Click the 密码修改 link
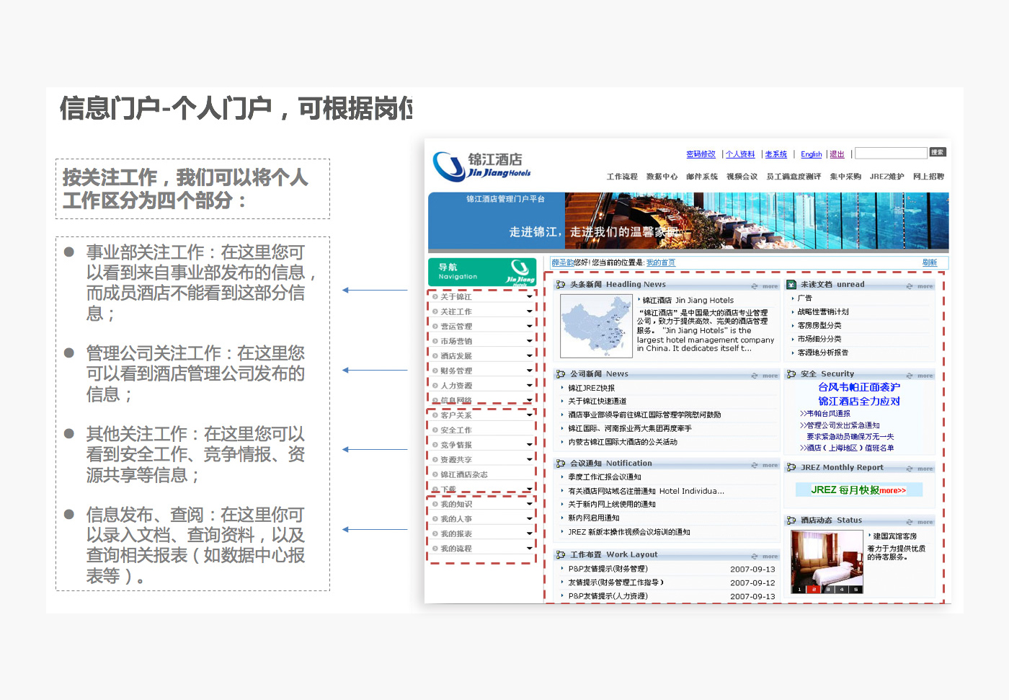The width and height of the screenshot is (1009, 700). (701, 154)
